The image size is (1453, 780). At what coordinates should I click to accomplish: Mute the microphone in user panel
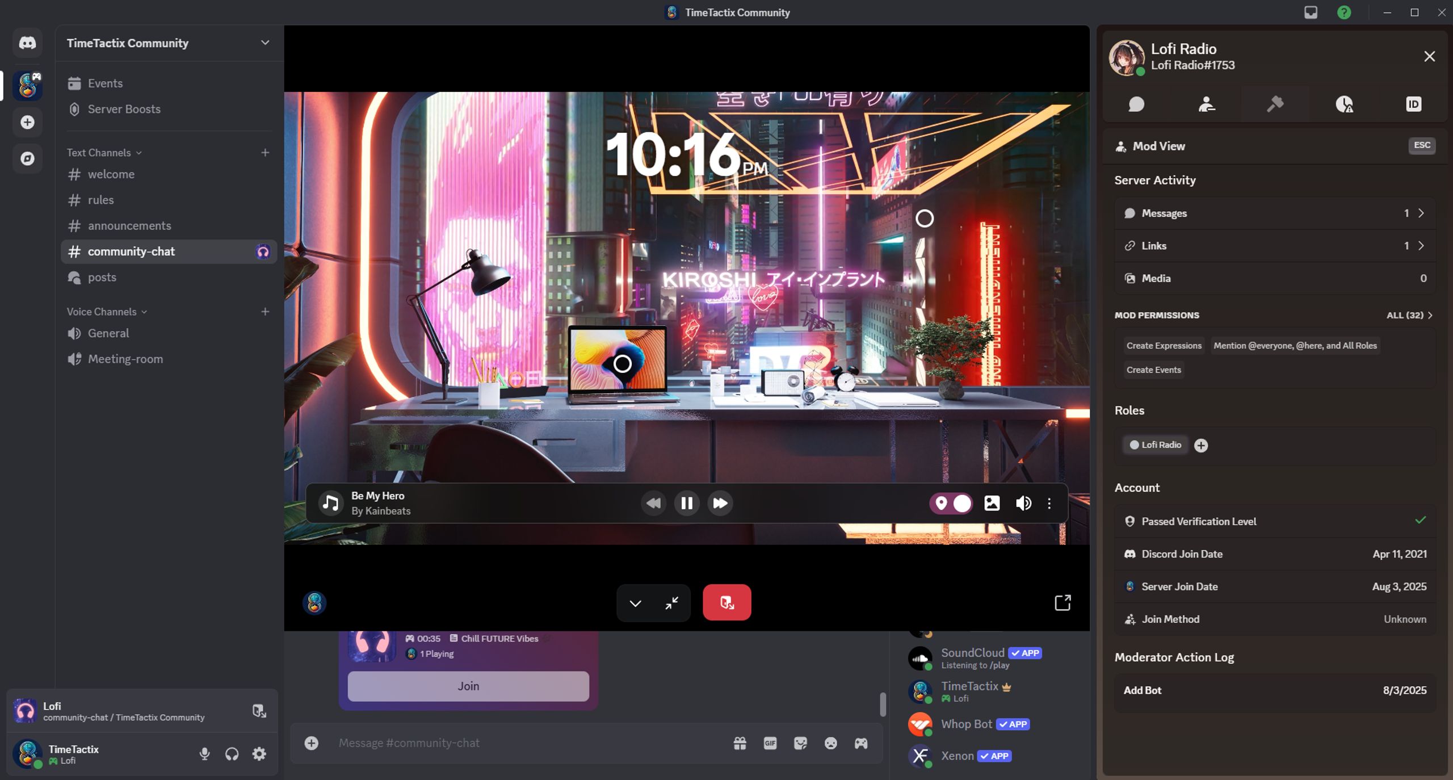tap(204, 754)
